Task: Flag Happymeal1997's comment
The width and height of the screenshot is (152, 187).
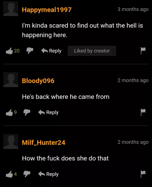Action: click(x=143, y=51)
